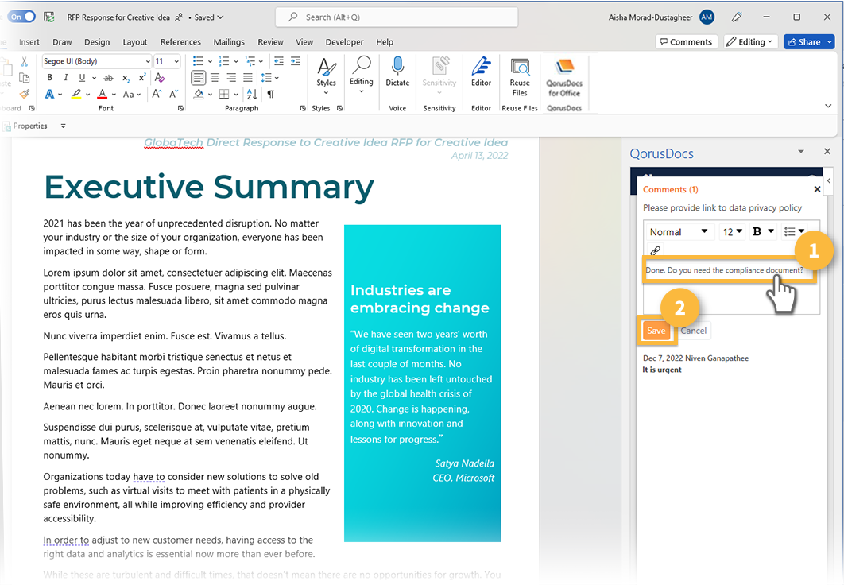Open the Change Case Aa dropdown
The image size is (844, 585).
click(131, 94)
